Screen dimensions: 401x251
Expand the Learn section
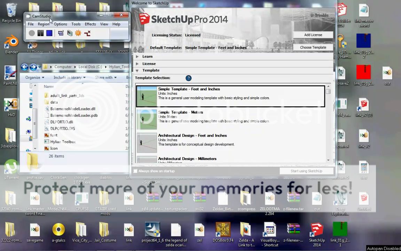click(x=147, y=56)
